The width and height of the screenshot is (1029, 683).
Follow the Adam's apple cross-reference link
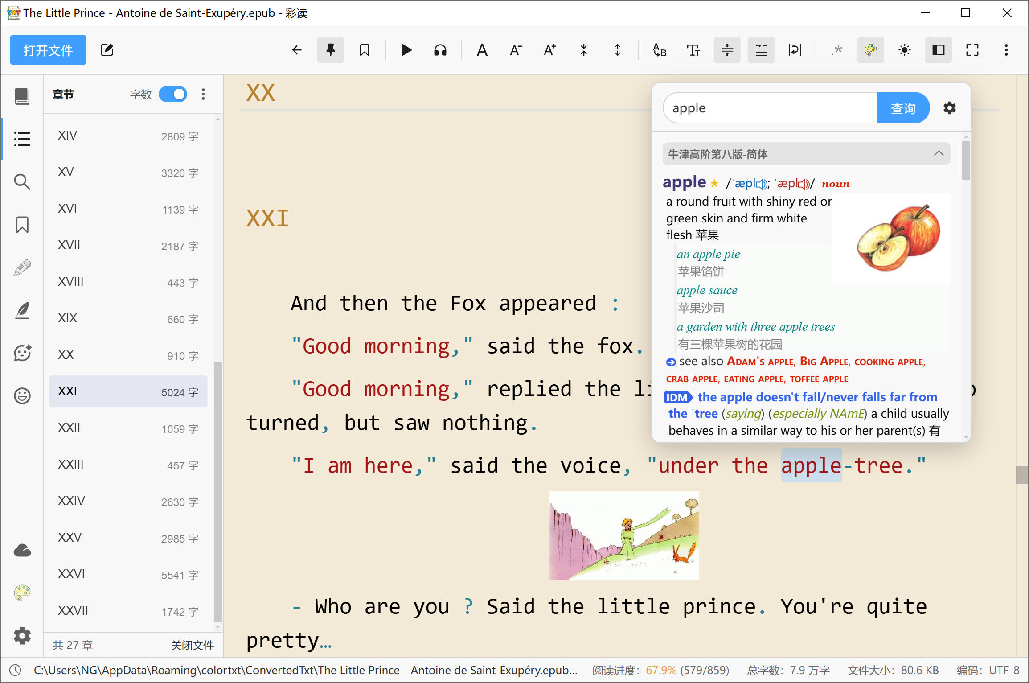pyautogui.click(x=760, y=361)
